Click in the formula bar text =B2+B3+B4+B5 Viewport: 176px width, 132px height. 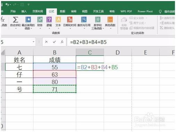point(88,42)
